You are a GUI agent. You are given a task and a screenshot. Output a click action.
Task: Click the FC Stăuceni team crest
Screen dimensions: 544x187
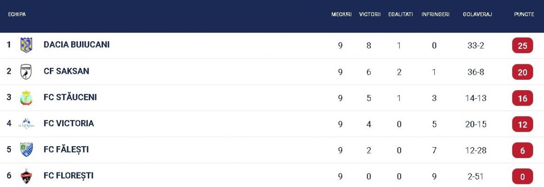(x=26, y=98)
